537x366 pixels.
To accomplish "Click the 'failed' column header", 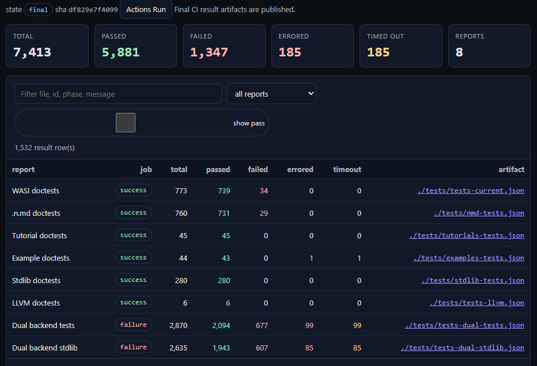I will pyautogui.click(x=258, y=170).
